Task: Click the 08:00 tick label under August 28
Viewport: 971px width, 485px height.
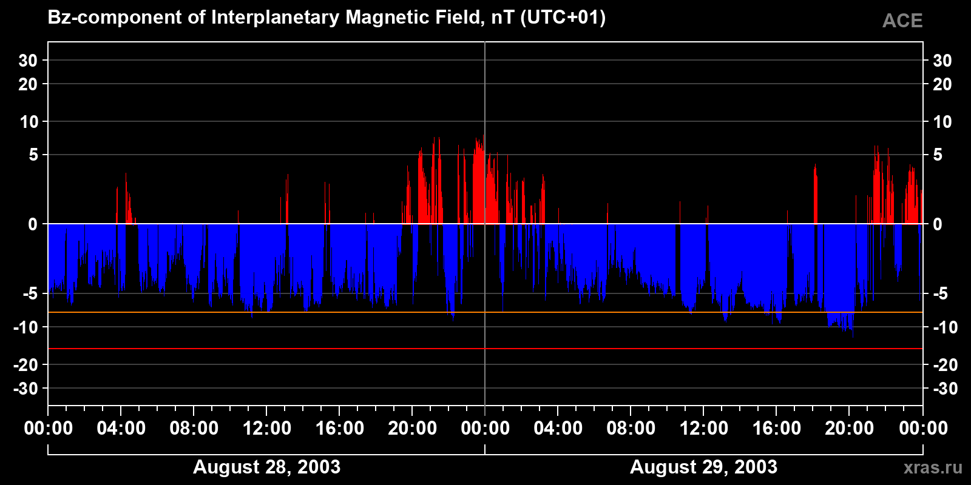Action: tap(194, 428)
